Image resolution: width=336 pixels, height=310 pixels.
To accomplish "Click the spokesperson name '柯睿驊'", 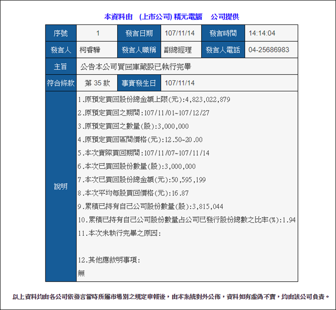I will [x=90, y=50].
